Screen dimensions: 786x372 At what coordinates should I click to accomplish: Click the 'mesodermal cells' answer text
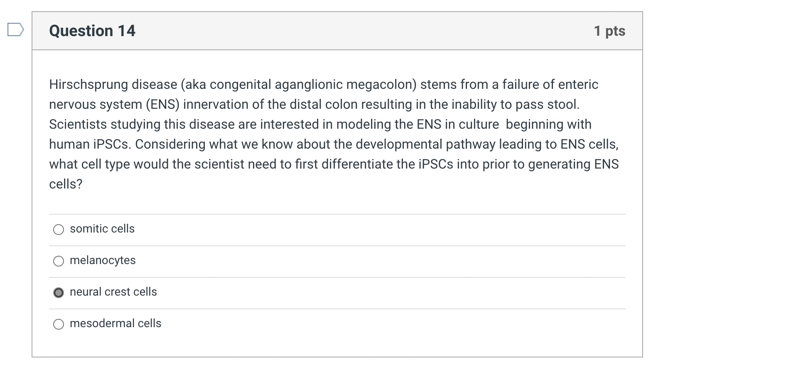click(x=115, y=323)
